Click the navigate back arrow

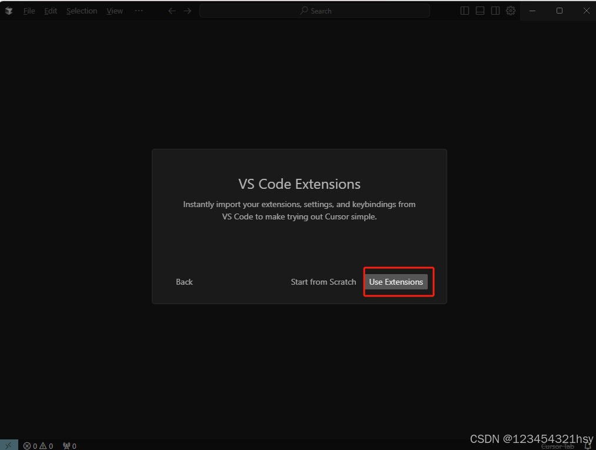click(x=172, y=11)
